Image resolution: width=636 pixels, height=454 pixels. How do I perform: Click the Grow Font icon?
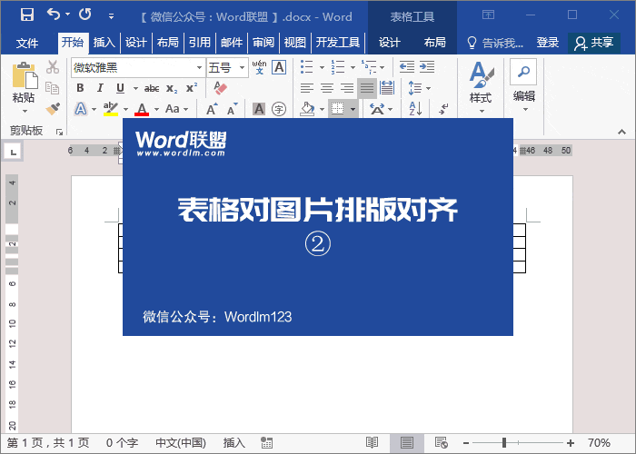point(212,109)
